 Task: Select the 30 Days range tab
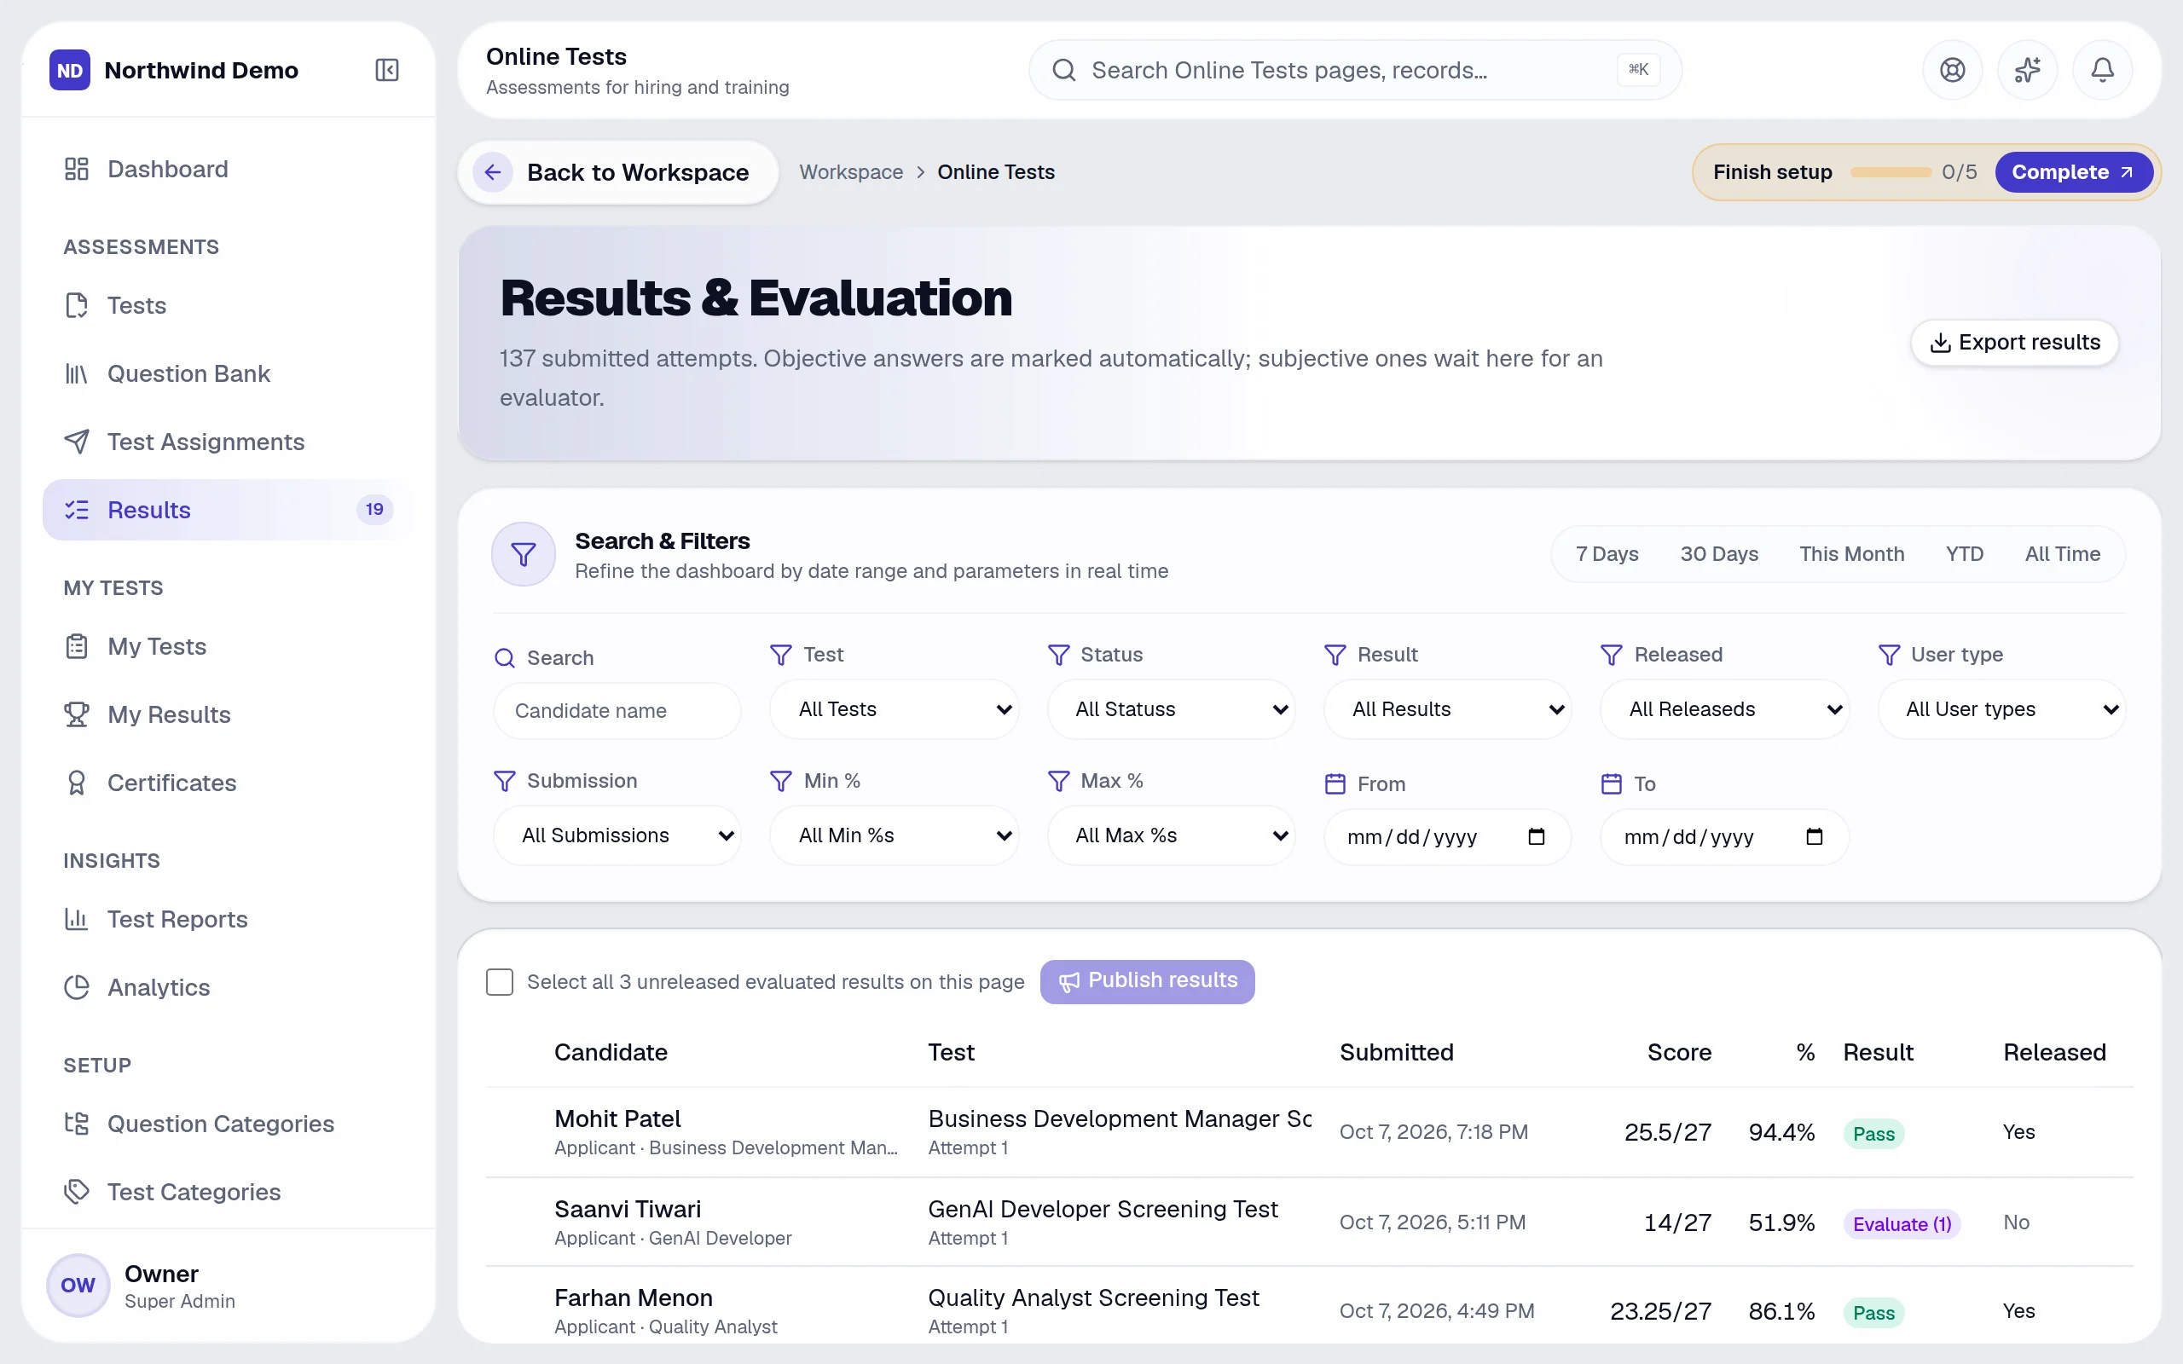(x=1718, y=554)
